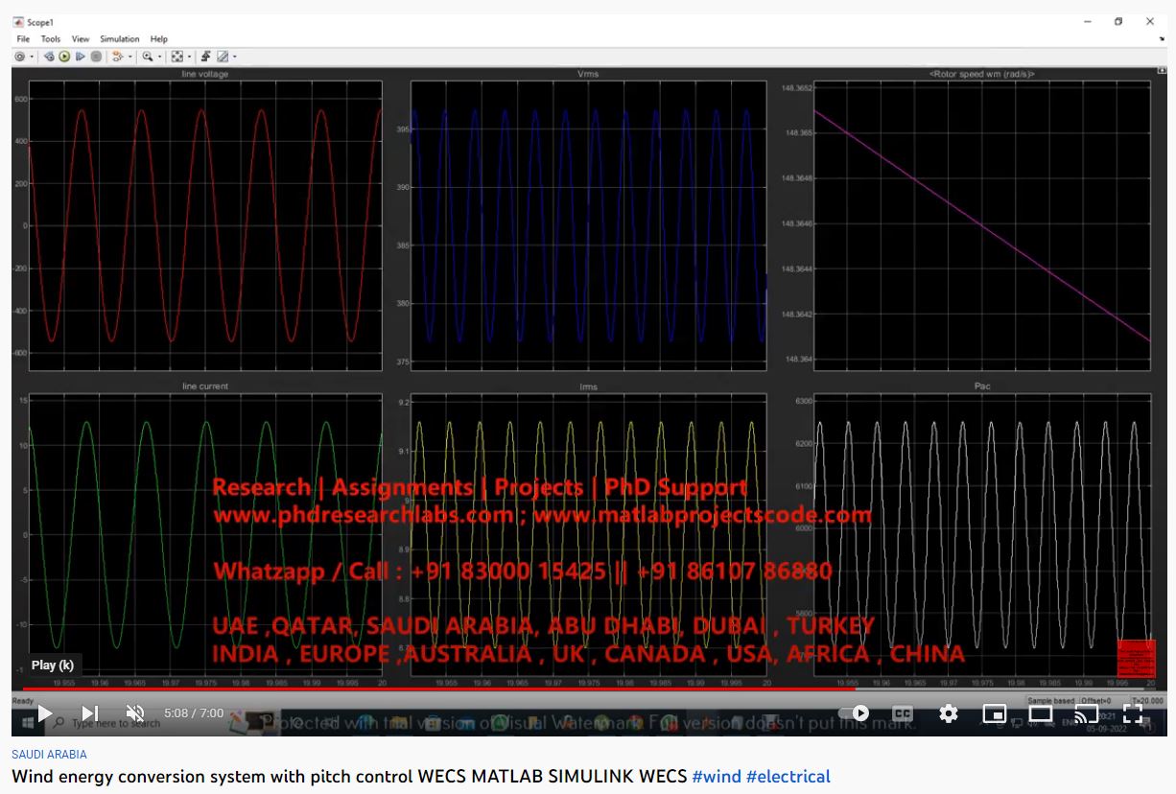Toggle the autoplay switch
This screenshot has width=1176, height=794.
tap(855, 713)
